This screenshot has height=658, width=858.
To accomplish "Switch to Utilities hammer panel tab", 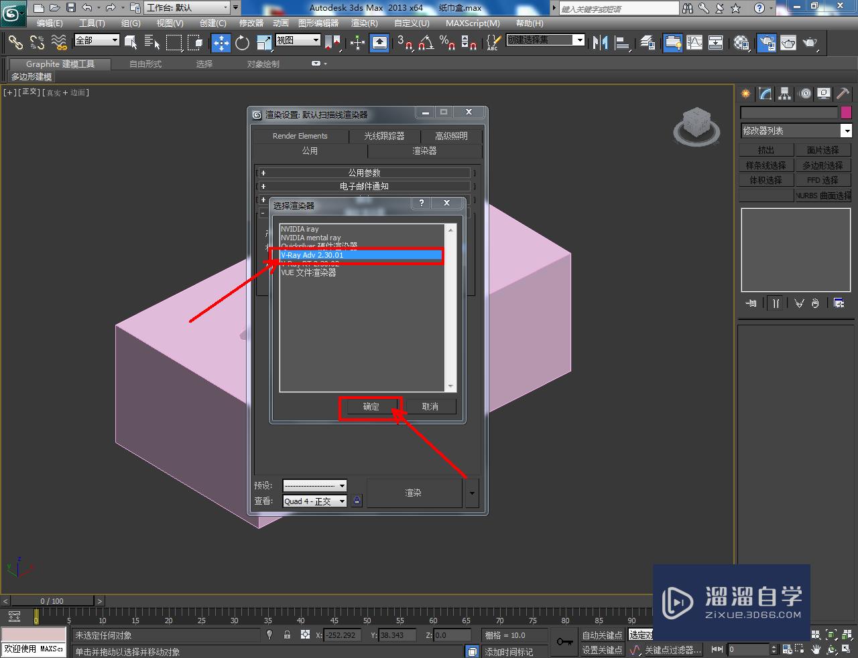I will [x=843, y=94].
